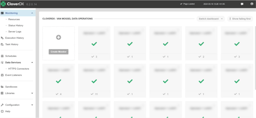Click the Page Loaded checkmark icon
Viewport: 256px width, 118px height.
[x=181, y=4]
